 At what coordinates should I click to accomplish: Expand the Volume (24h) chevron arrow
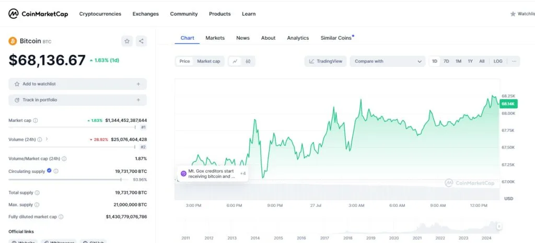tap(46, 139)
